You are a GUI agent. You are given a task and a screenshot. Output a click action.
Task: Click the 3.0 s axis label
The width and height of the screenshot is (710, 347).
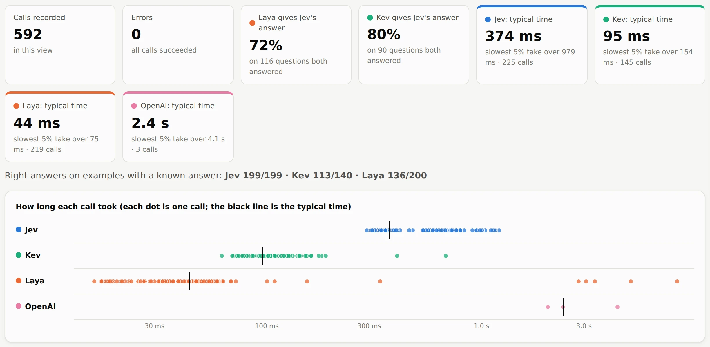[x=584, y=326]
